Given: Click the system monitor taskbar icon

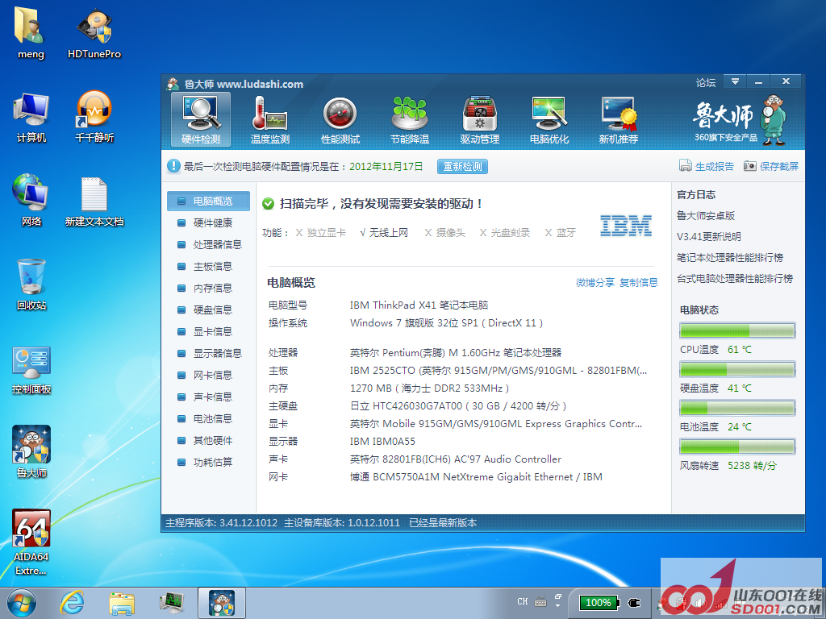Looking at the screenshot, I should 171,603.
